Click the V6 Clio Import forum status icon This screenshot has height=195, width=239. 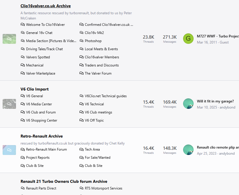9,104
